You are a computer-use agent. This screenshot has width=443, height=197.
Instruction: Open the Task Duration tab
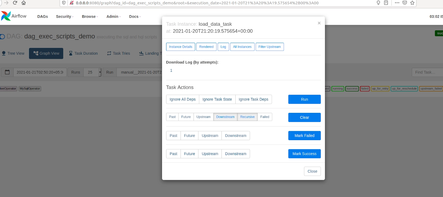(x=83, y=53)
